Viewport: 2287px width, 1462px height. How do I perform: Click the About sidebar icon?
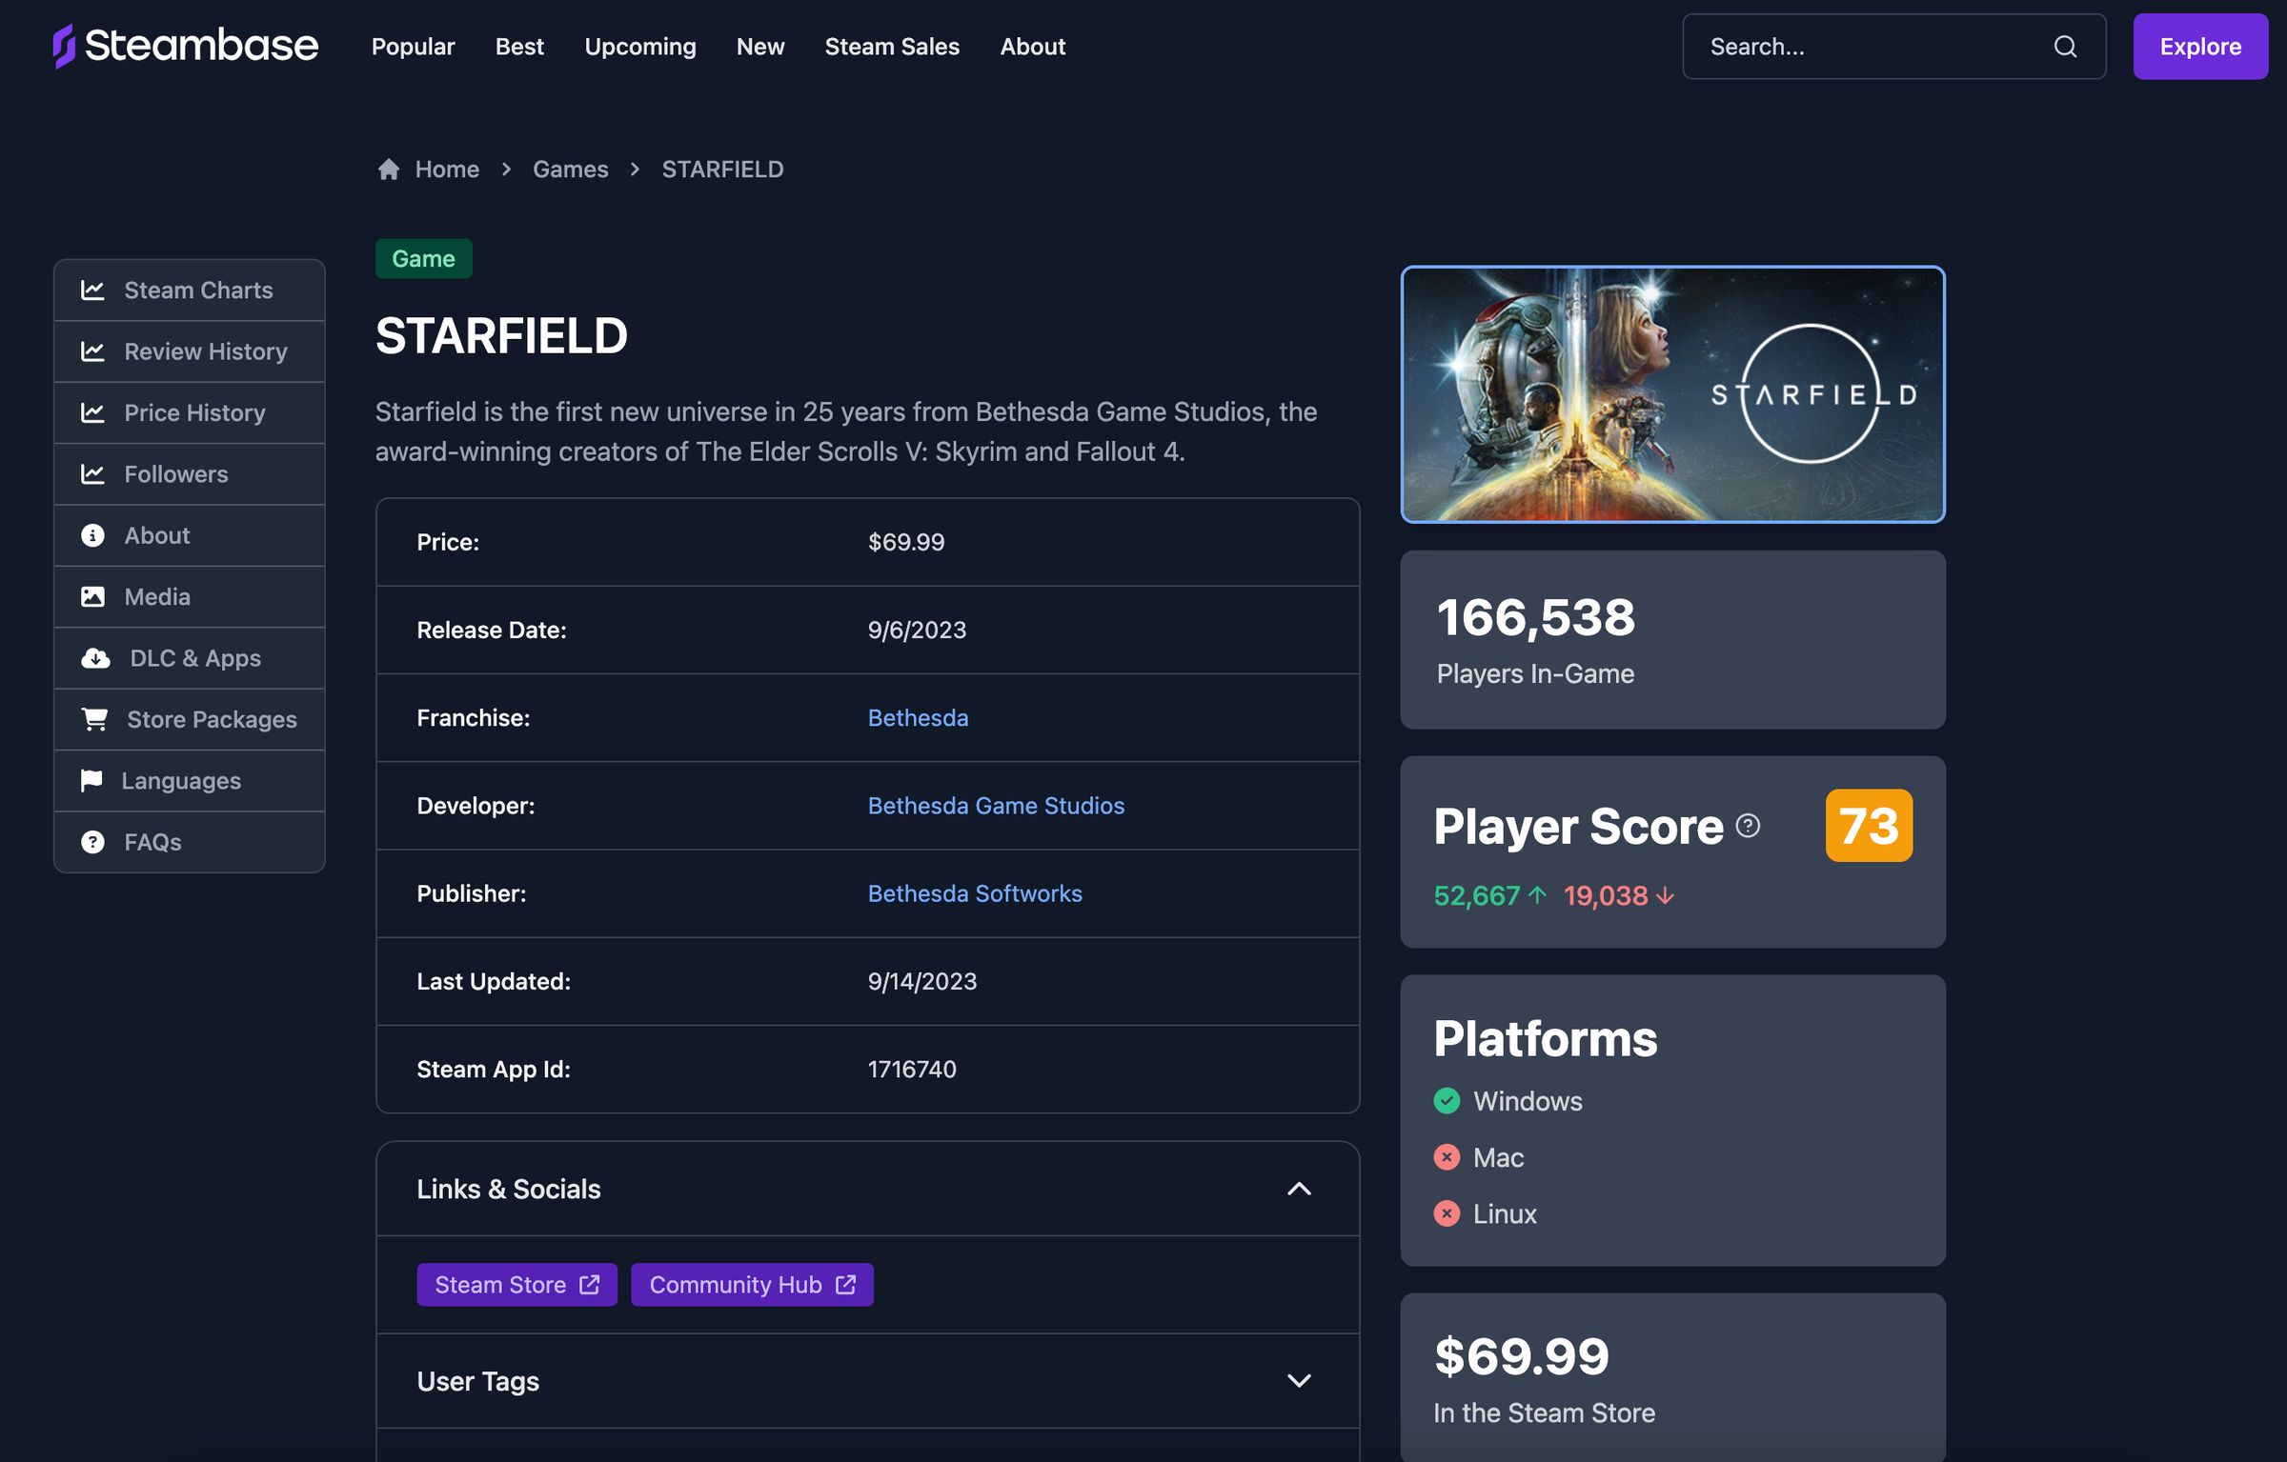click(x=91, y=534)
